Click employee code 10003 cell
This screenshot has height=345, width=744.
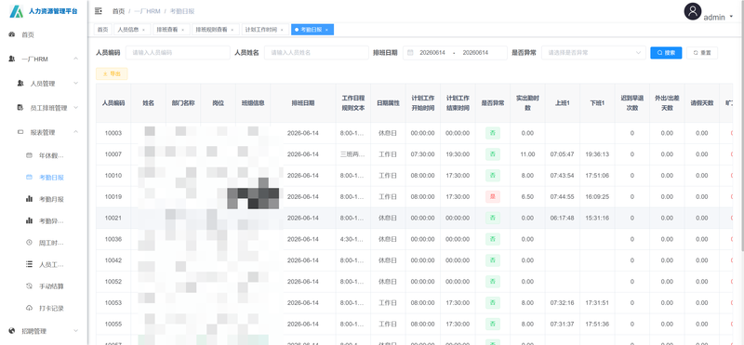click(113, 133)
